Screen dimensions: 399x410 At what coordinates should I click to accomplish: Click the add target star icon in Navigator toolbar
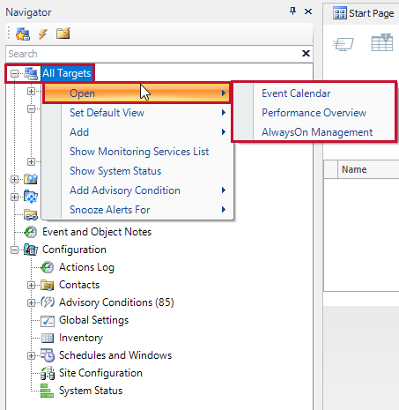pyautogui.click(x=23, y=34)
